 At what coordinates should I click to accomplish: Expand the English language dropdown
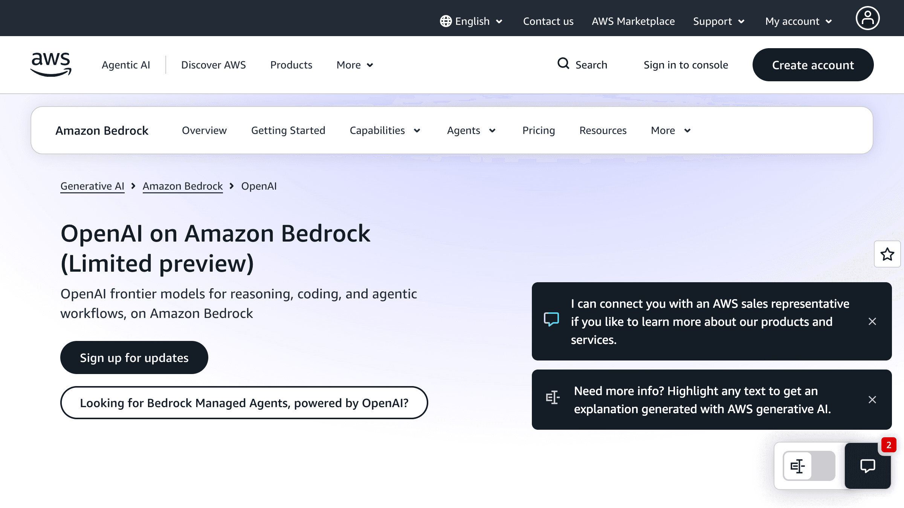coord(472,21)
